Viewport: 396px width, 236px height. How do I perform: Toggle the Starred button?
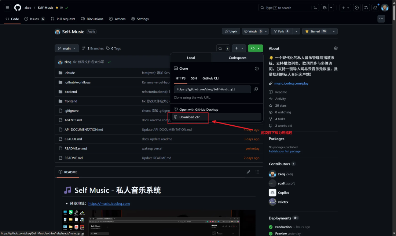pos(316,31)
